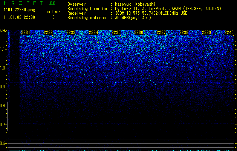The image size is (237, 151).
Task: Click the 1.1 frequency axis label
Action: pyautogui.click(x=3, y=49)
